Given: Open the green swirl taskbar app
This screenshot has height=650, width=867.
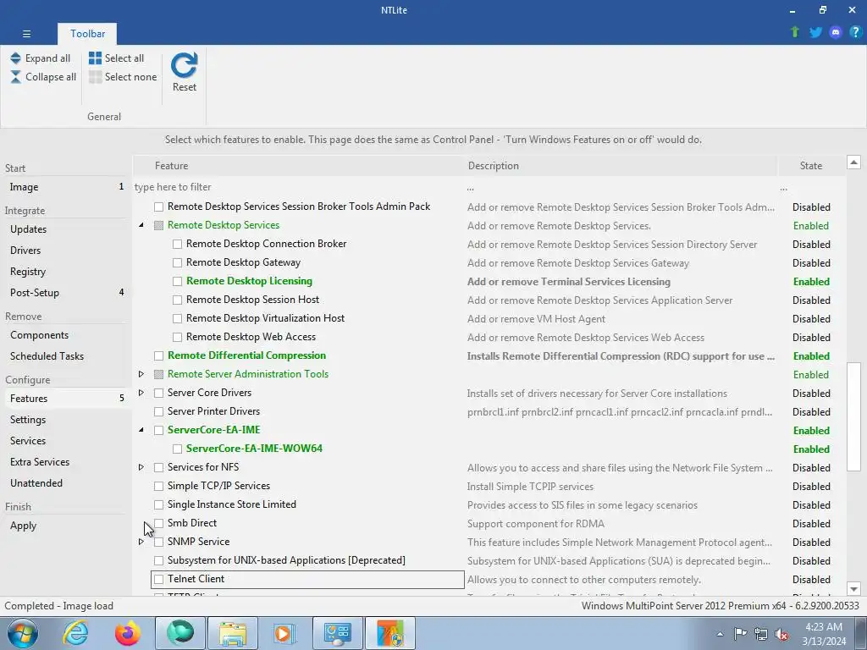Looking at the screenshot, I should pyautogui.click(x=180, y=633).
